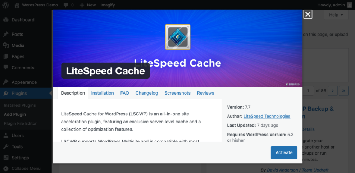Click the Last Updated: 7 days ago text
Image resolution: width=355 pixels, height=173 pixels.
pyautogui.click(x=252, y=125)
